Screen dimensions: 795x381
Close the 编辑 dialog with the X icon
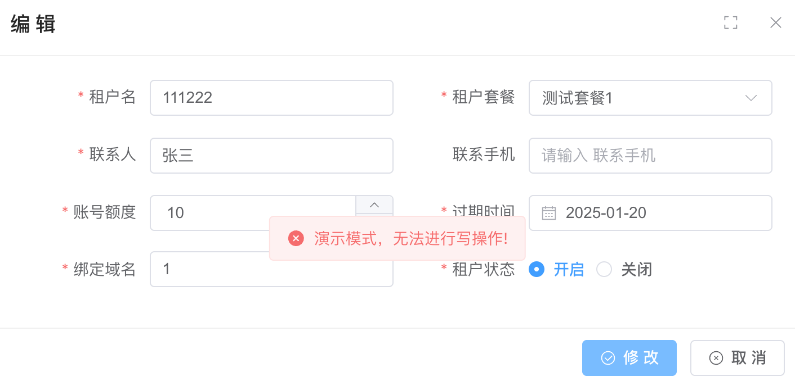coord(775,22)
